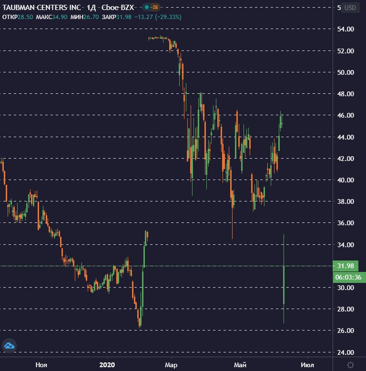This screenshot has height=371, width=366.
Task: Click the 46.00 price axis label
Action: pos(346,115)
